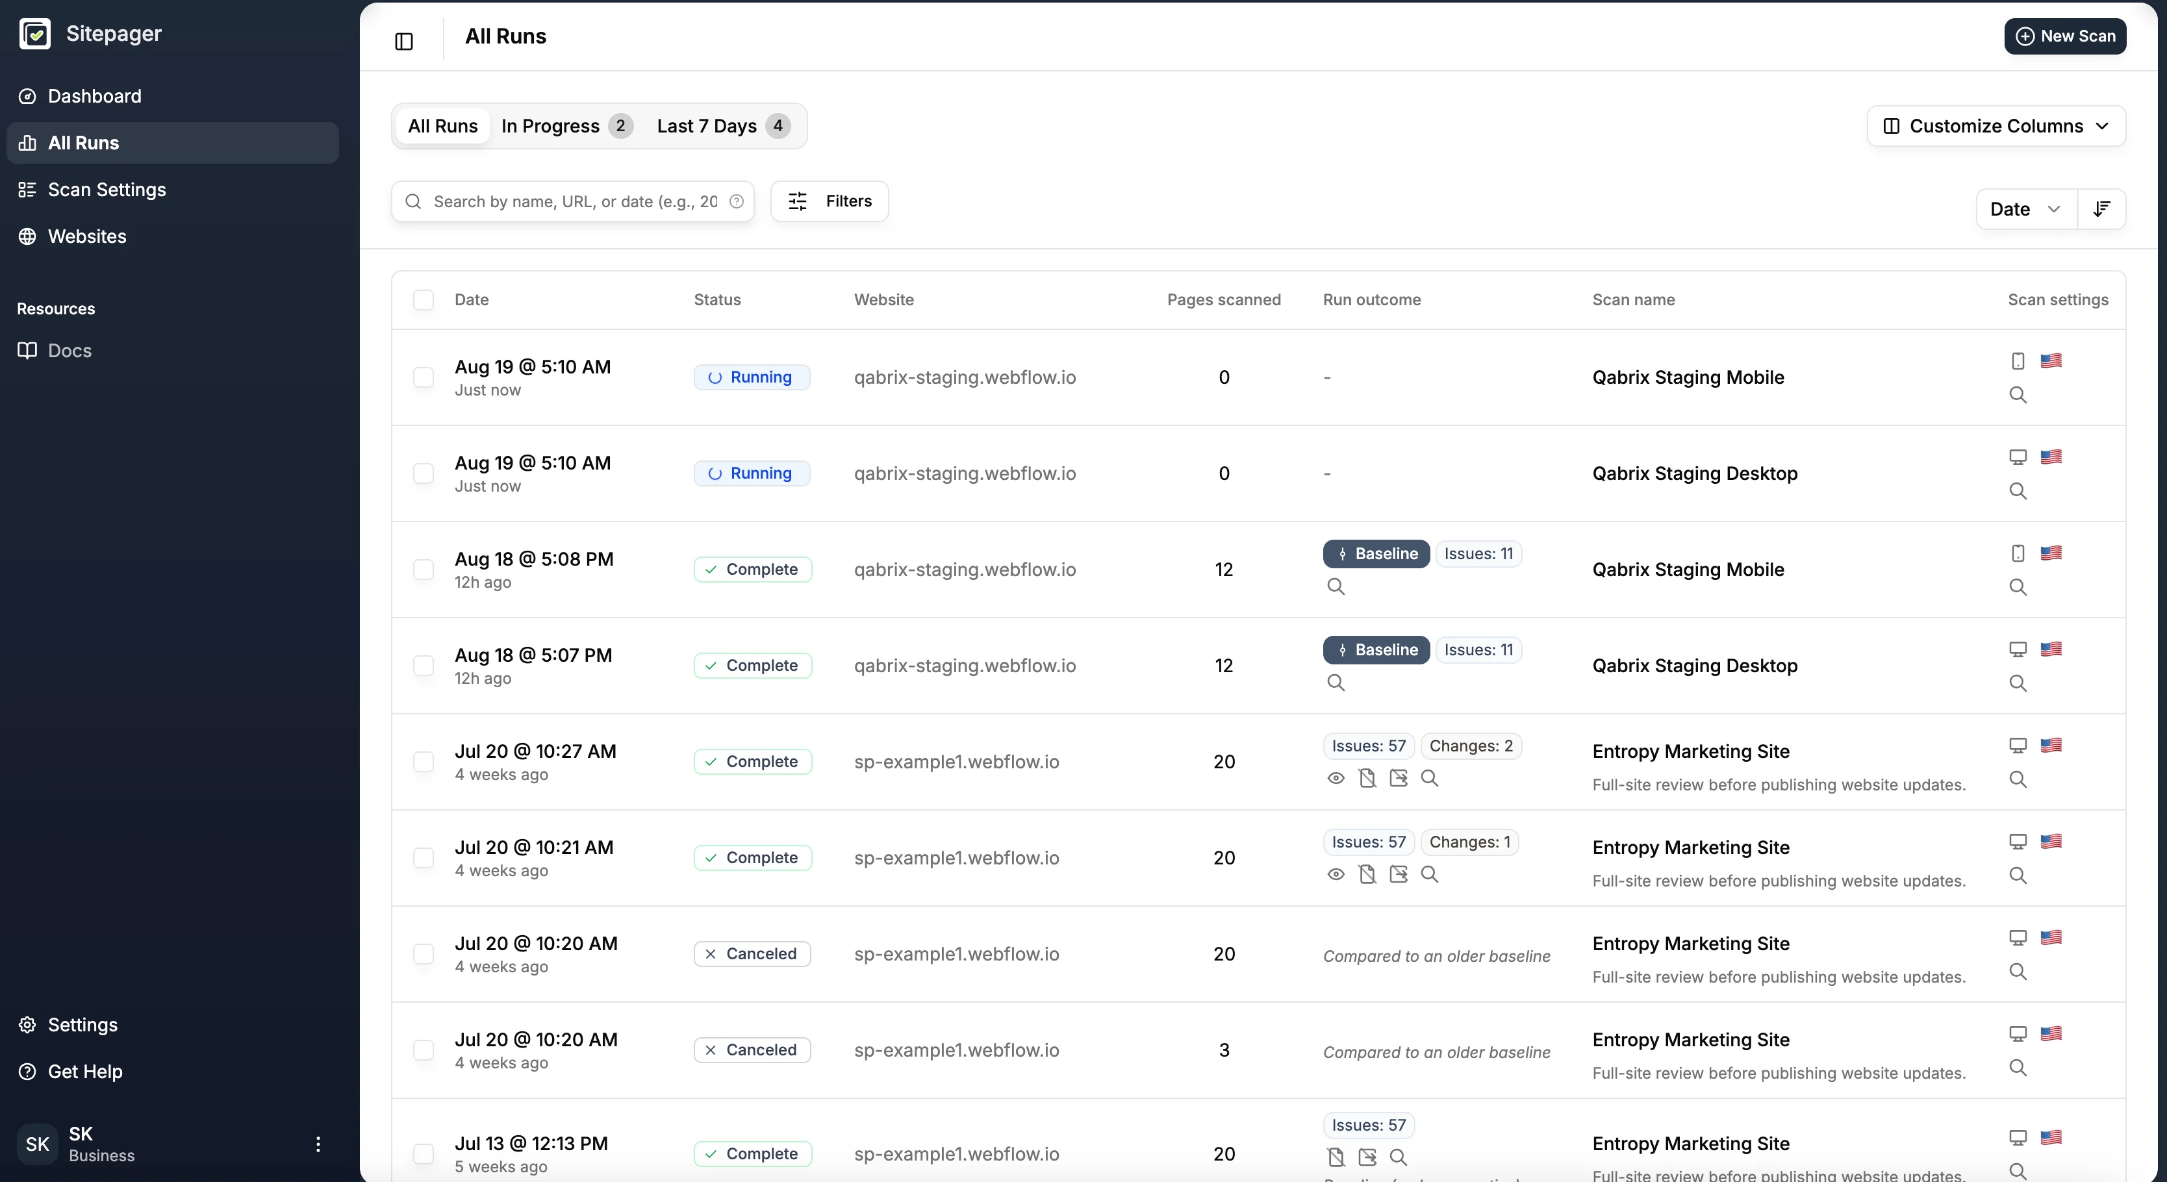Click the Date column header in table

coord(471,299)
